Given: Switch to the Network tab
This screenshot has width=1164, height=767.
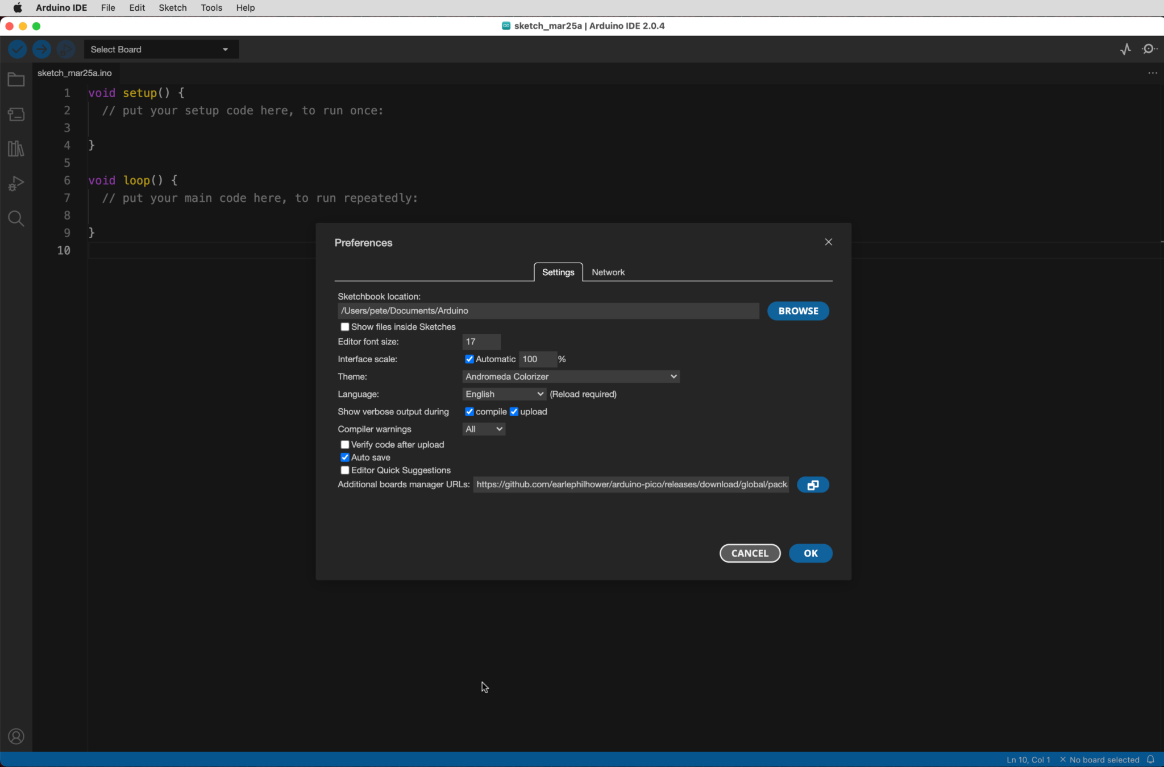Looking at the screenshot, I should point(608,272).
